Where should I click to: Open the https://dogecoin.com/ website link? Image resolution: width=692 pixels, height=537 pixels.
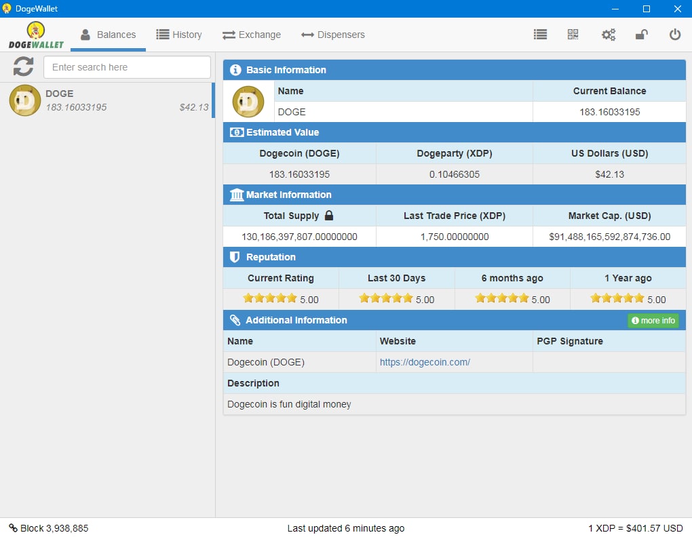(425, 362)
